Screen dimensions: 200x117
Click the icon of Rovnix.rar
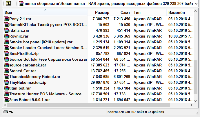tap(6, 36)
